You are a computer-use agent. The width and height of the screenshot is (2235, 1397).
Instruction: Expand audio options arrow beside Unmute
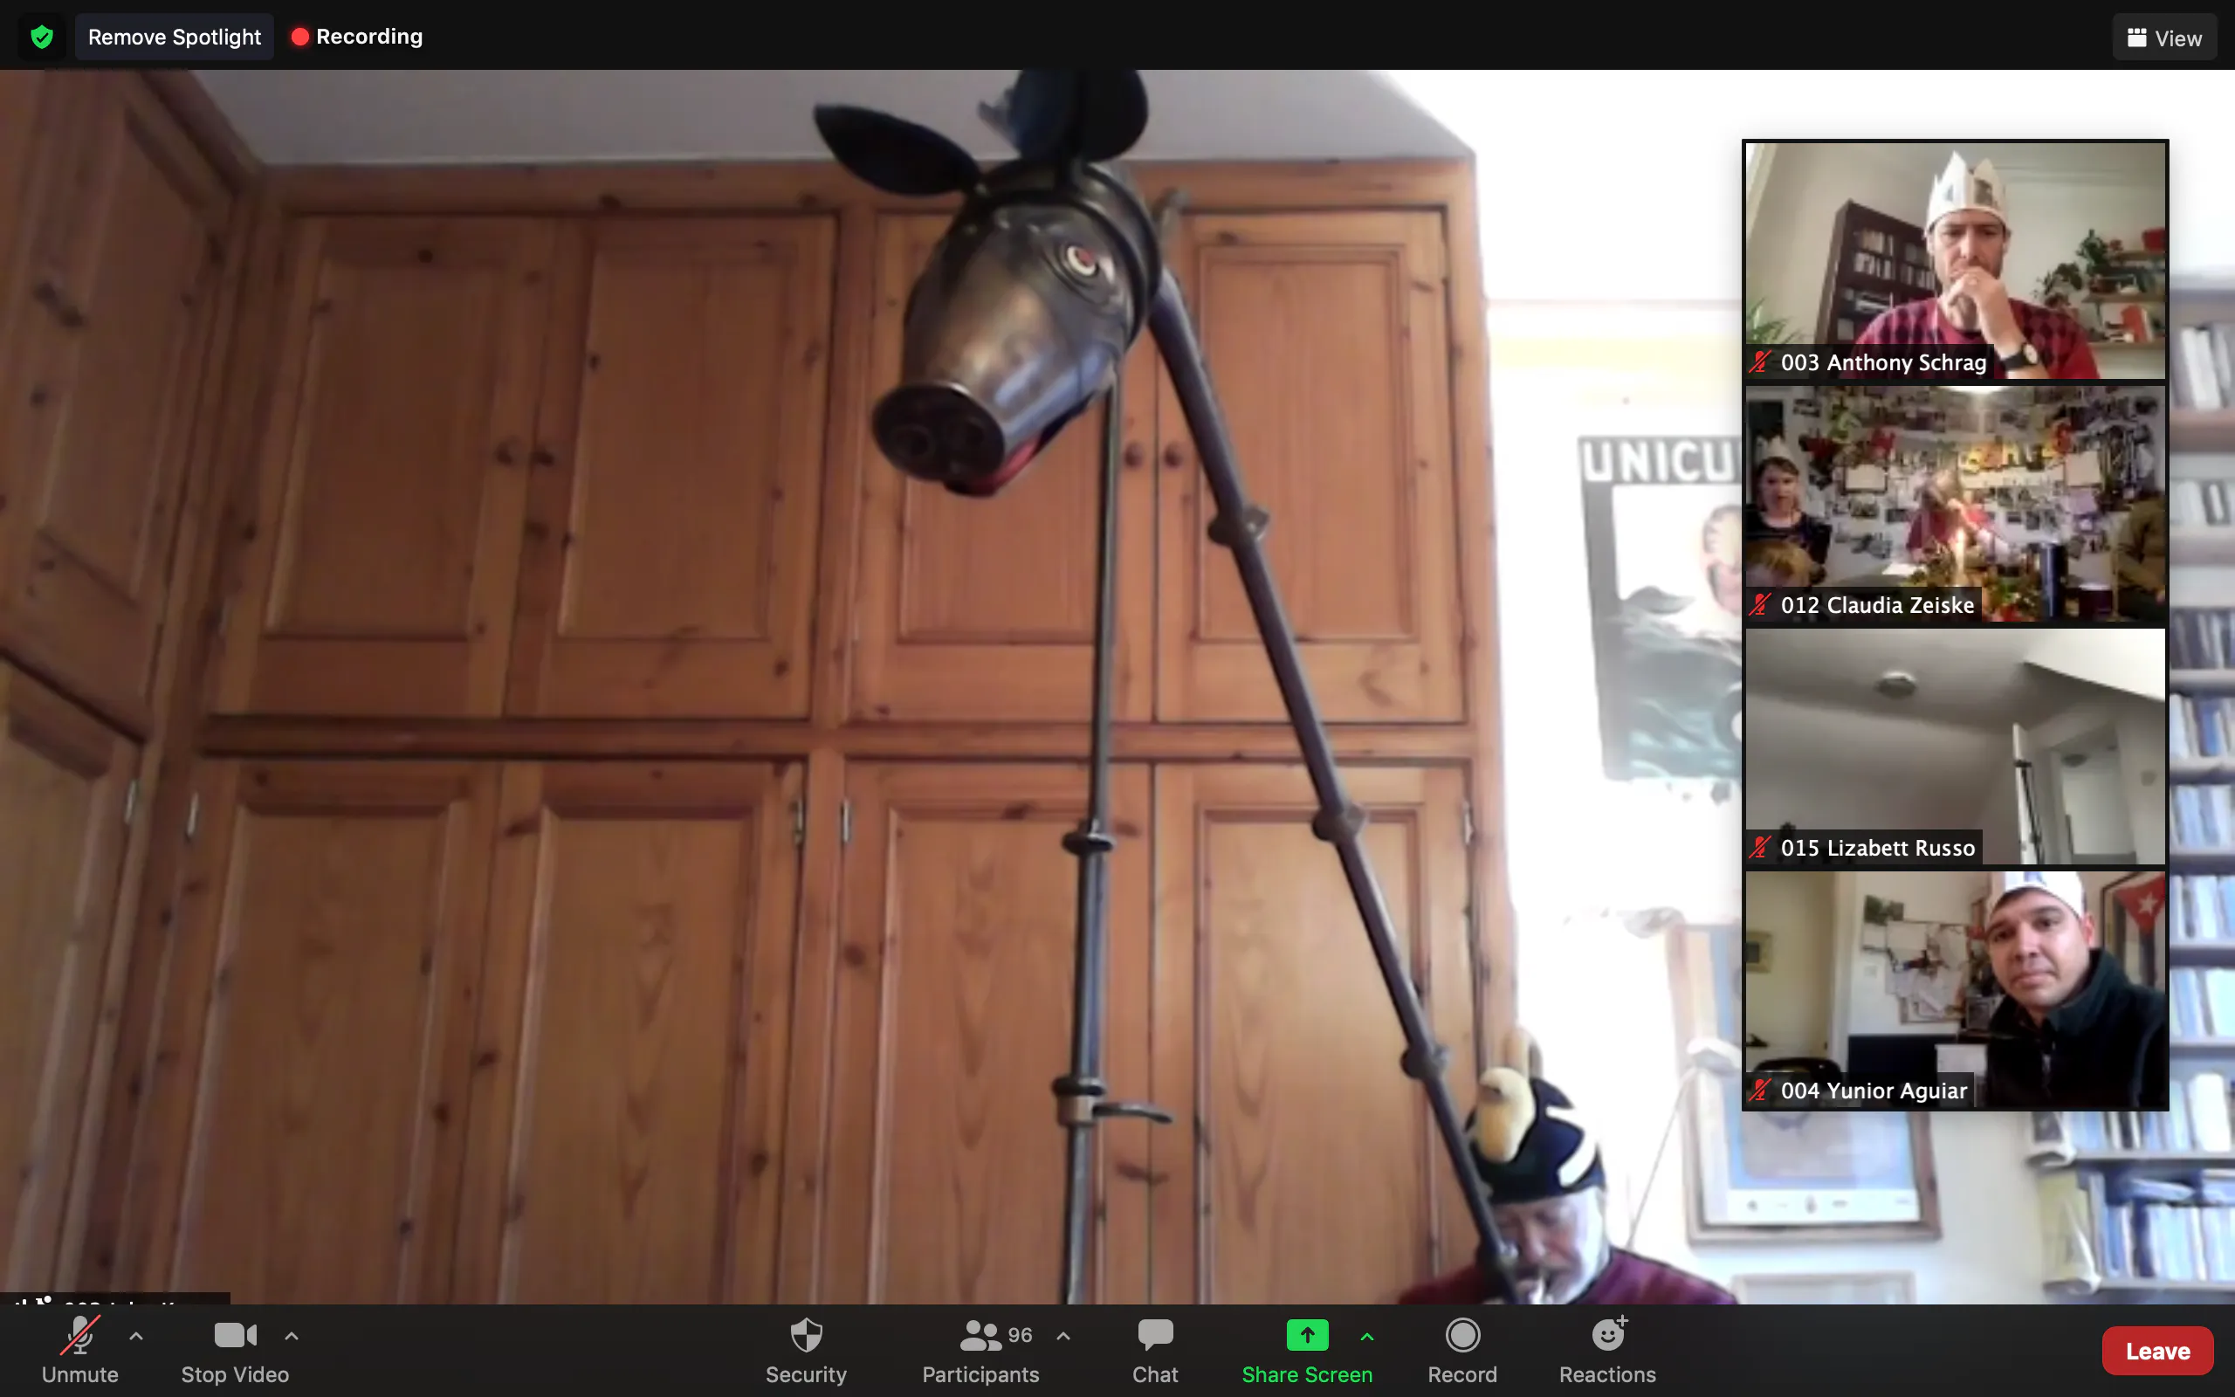pyautogui.click(x=137, y=1336)
